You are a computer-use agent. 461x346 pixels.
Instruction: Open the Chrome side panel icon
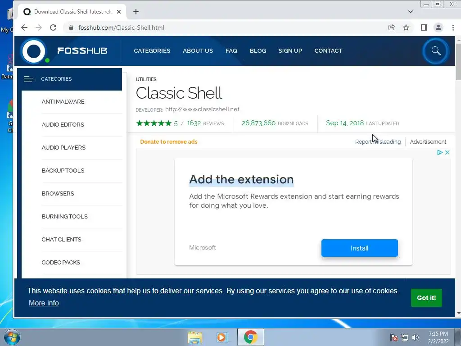(424, 27)
